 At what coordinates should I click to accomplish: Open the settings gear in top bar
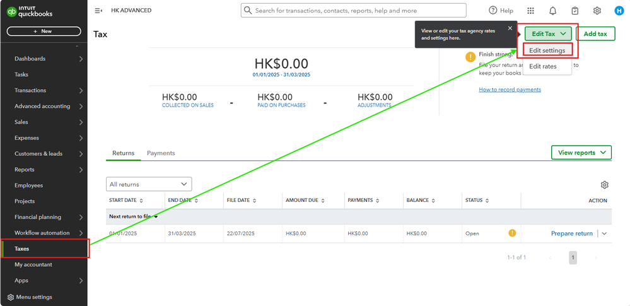click(597, 11)
